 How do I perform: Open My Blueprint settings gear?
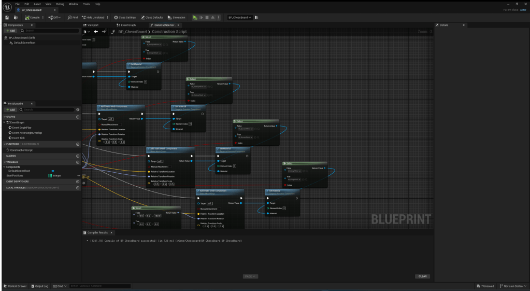(x=77, y=109)
